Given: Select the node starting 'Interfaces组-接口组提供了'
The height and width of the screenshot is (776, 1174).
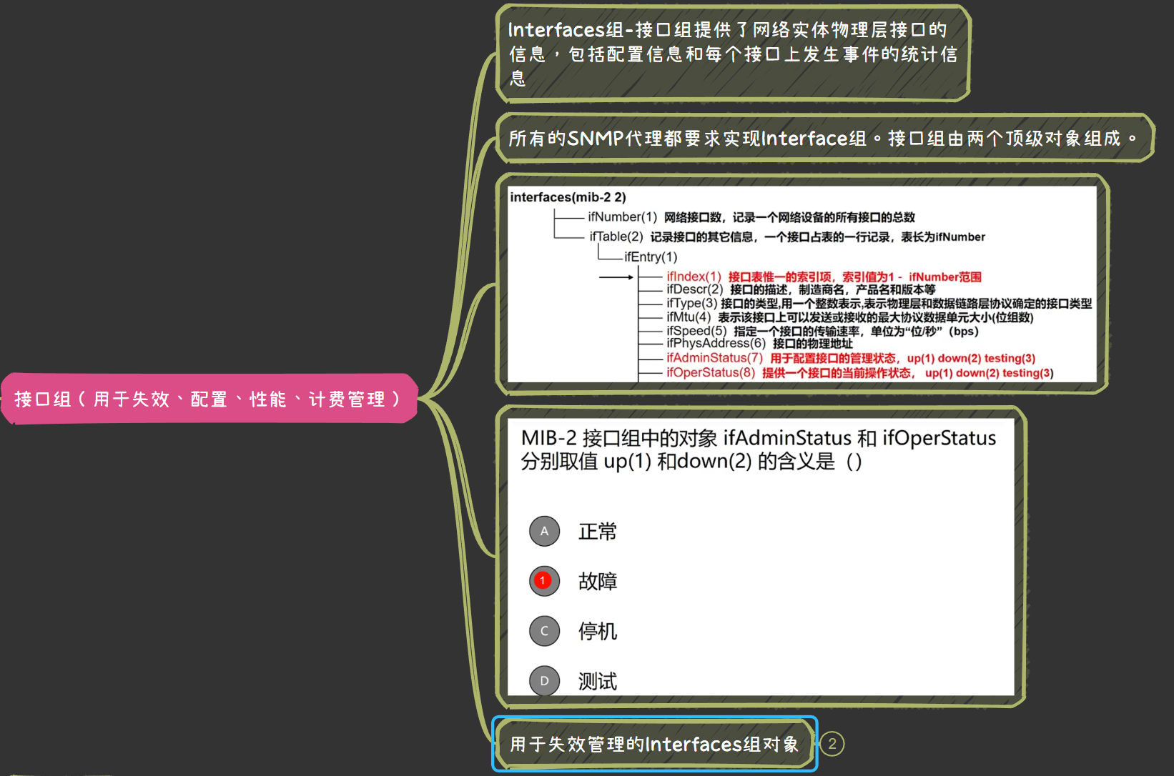Looking at the screenshot, I should click(x=732, y=54).
